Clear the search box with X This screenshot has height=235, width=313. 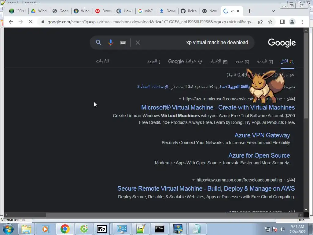pos(138,43)
